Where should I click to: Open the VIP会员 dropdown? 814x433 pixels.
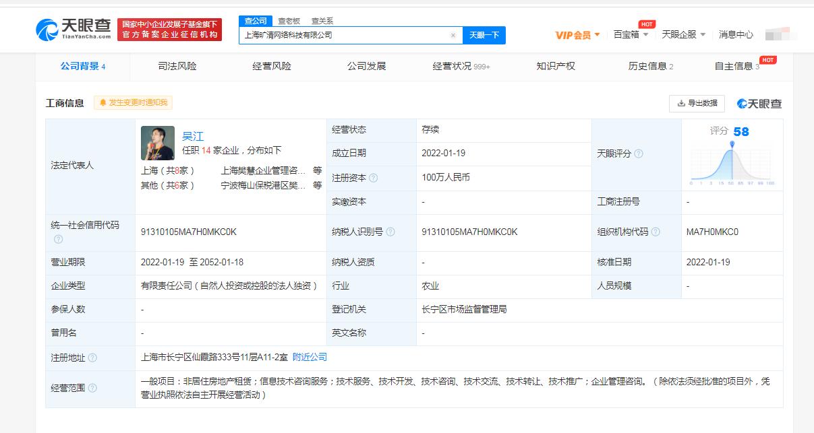577,35
